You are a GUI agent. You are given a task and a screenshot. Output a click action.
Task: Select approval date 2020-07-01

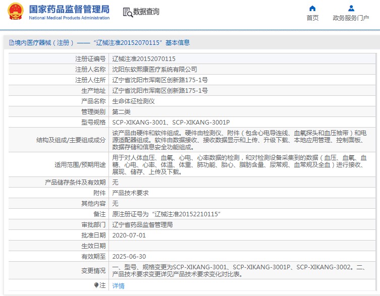129,235
